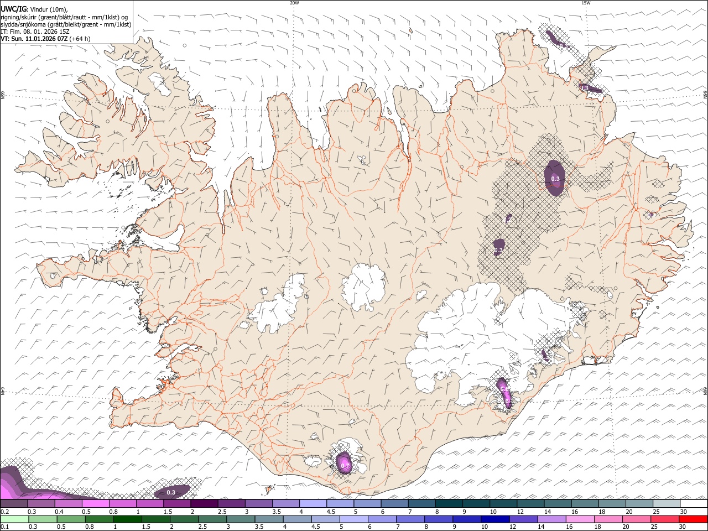This screenshot has width=708, height=531.
Task: Pick the bright magenta 0.5 swatch in snow legend
Action: pos(95,504)
